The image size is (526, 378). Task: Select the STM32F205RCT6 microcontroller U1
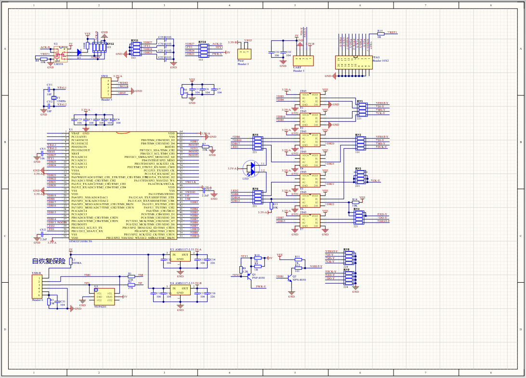click(x=123, y=185)
